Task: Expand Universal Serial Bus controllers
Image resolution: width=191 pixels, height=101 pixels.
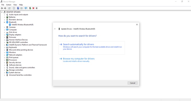Action: coord(5,75)
